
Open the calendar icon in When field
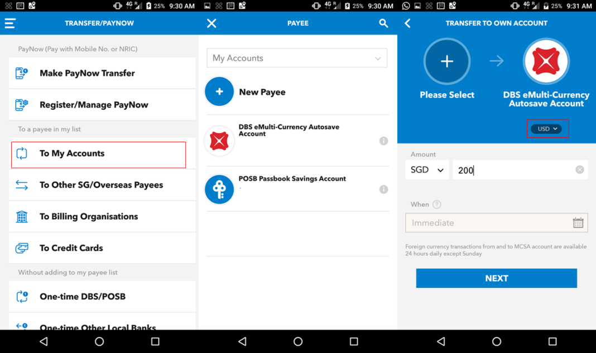tap(579, 223)
